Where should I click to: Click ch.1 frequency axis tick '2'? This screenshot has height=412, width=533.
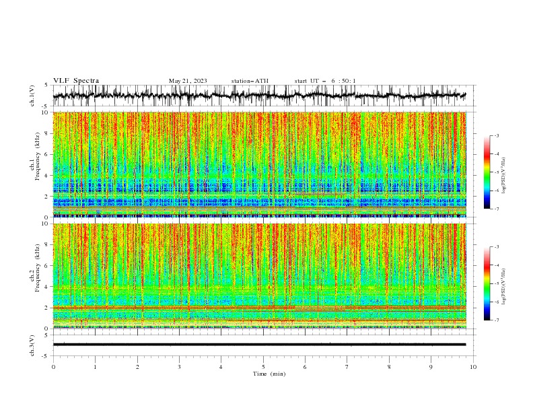click(48, 197)
